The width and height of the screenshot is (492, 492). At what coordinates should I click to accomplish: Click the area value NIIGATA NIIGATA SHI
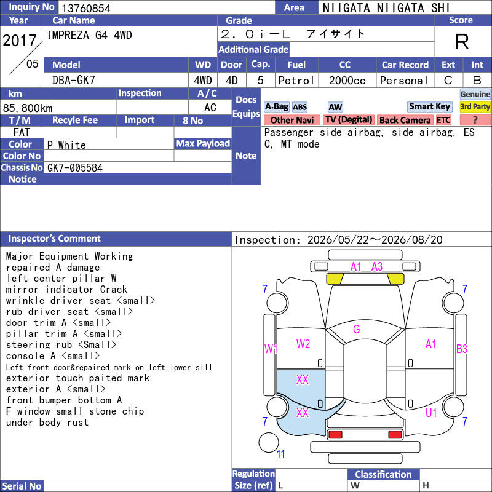386,8
